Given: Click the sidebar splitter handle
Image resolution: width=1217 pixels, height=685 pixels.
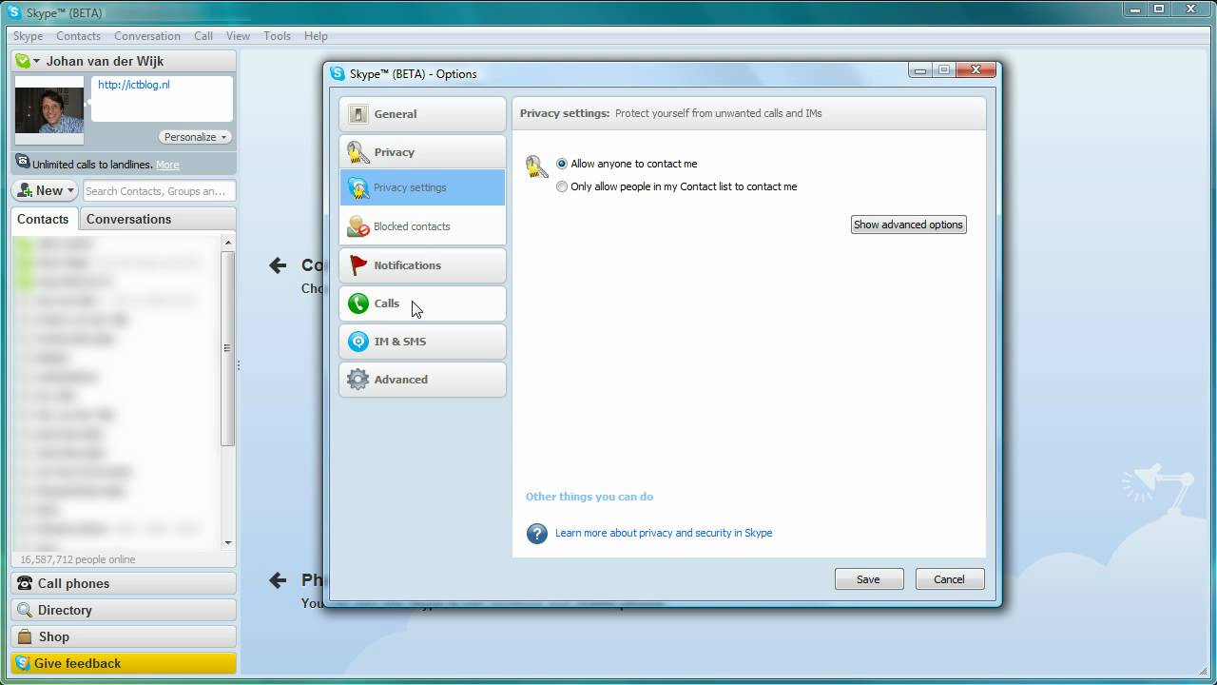Looking at the screenshot, I should point(238,364).
